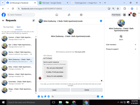Click the large Mimi Zoebunny chat avatar

pos(71,31)
